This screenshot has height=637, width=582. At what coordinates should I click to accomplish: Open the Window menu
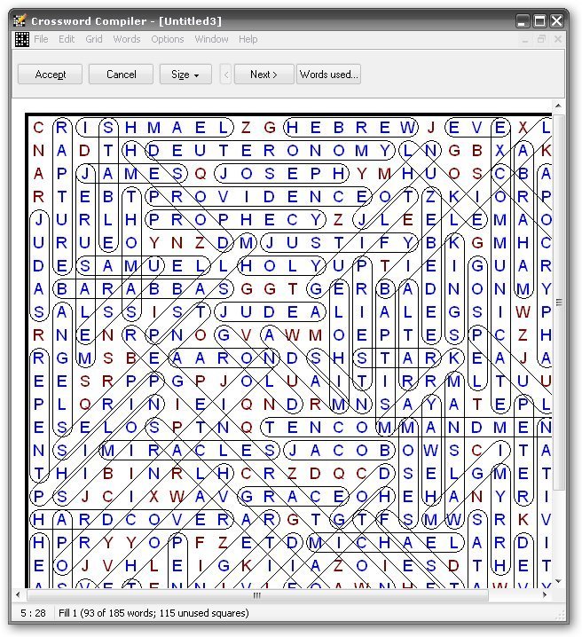click(211, 39)
